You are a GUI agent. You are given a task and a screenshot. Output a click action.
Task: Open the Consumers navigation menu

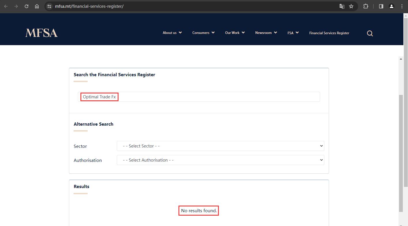[x=204, y=33]
